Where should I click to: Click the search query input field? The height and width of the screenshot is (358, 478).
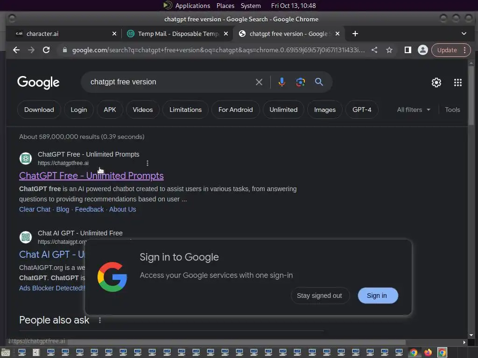click(171, 82)
